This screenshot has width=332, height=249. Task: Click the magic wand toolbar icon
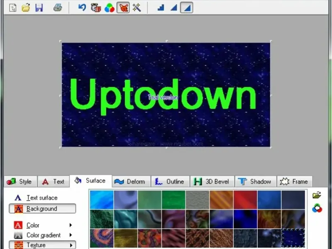coord(137,8)
